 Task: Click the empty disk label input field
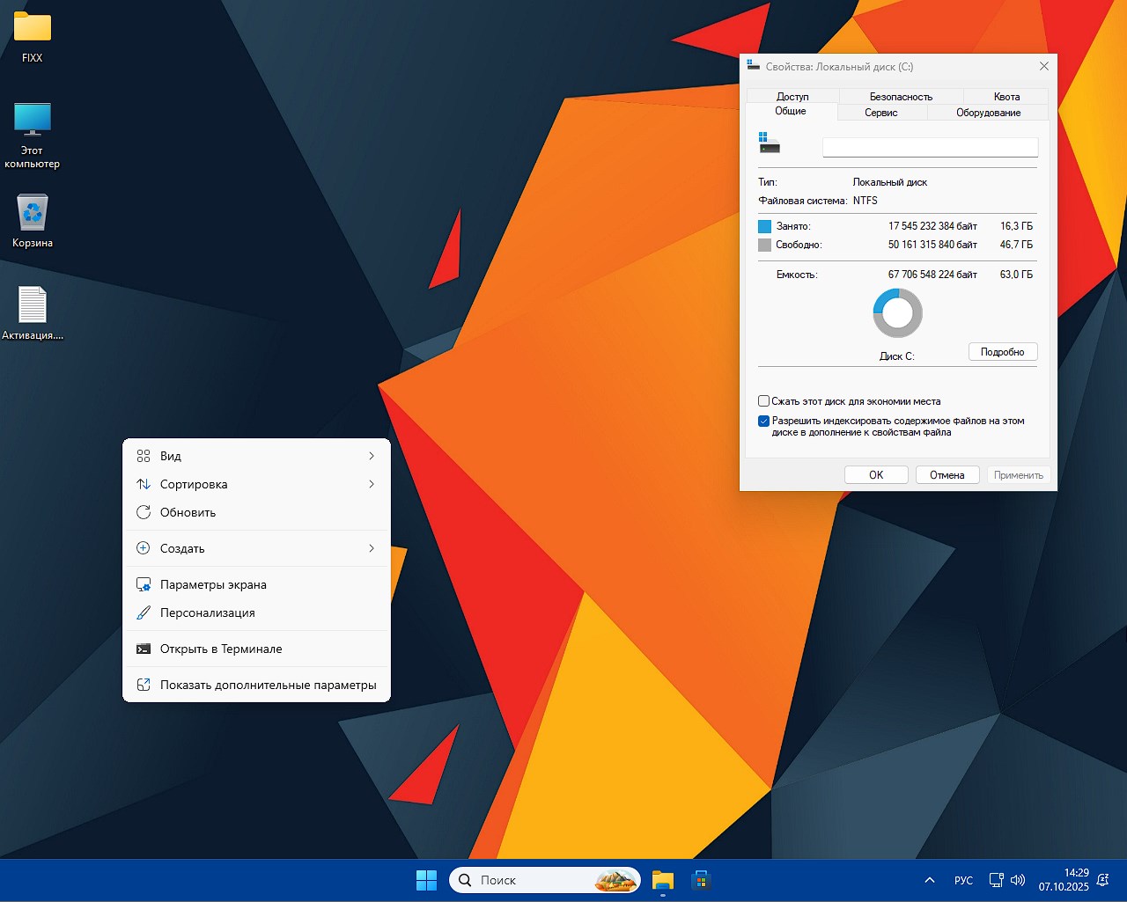coord(930,146)
